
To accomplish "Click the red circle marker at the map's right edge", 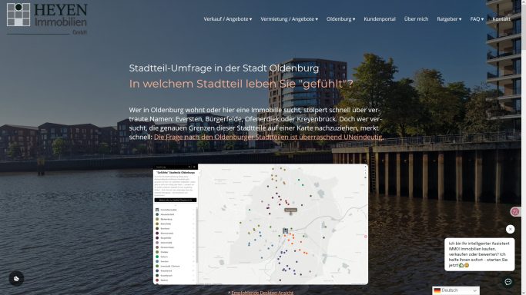I will pos(366,237).
